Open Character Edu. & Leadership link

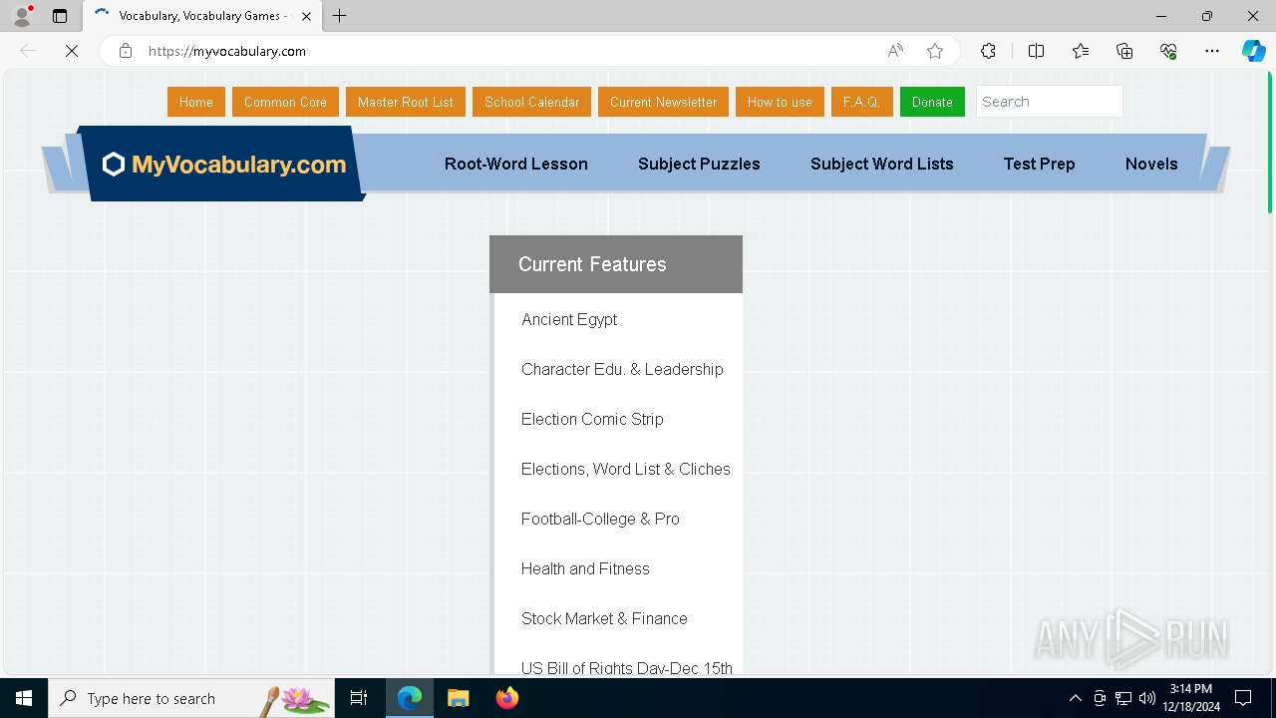click(622, 369)
